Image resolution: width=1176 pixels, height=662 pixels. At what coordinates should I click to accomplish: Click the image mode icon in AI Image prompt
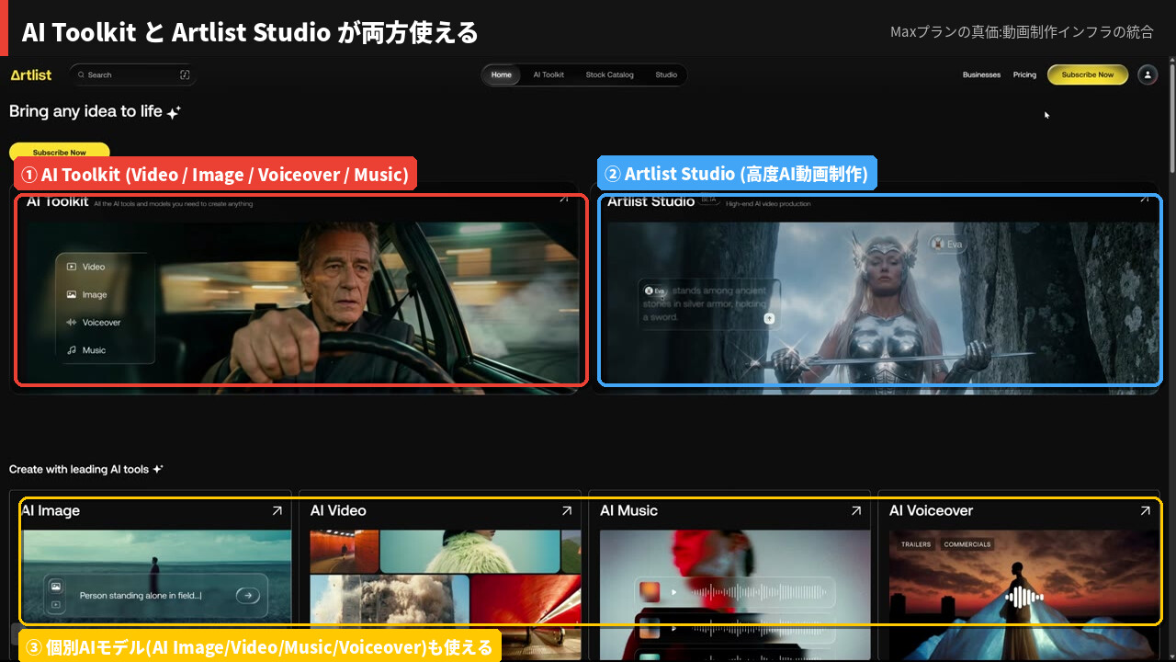[x=56, y=587]
